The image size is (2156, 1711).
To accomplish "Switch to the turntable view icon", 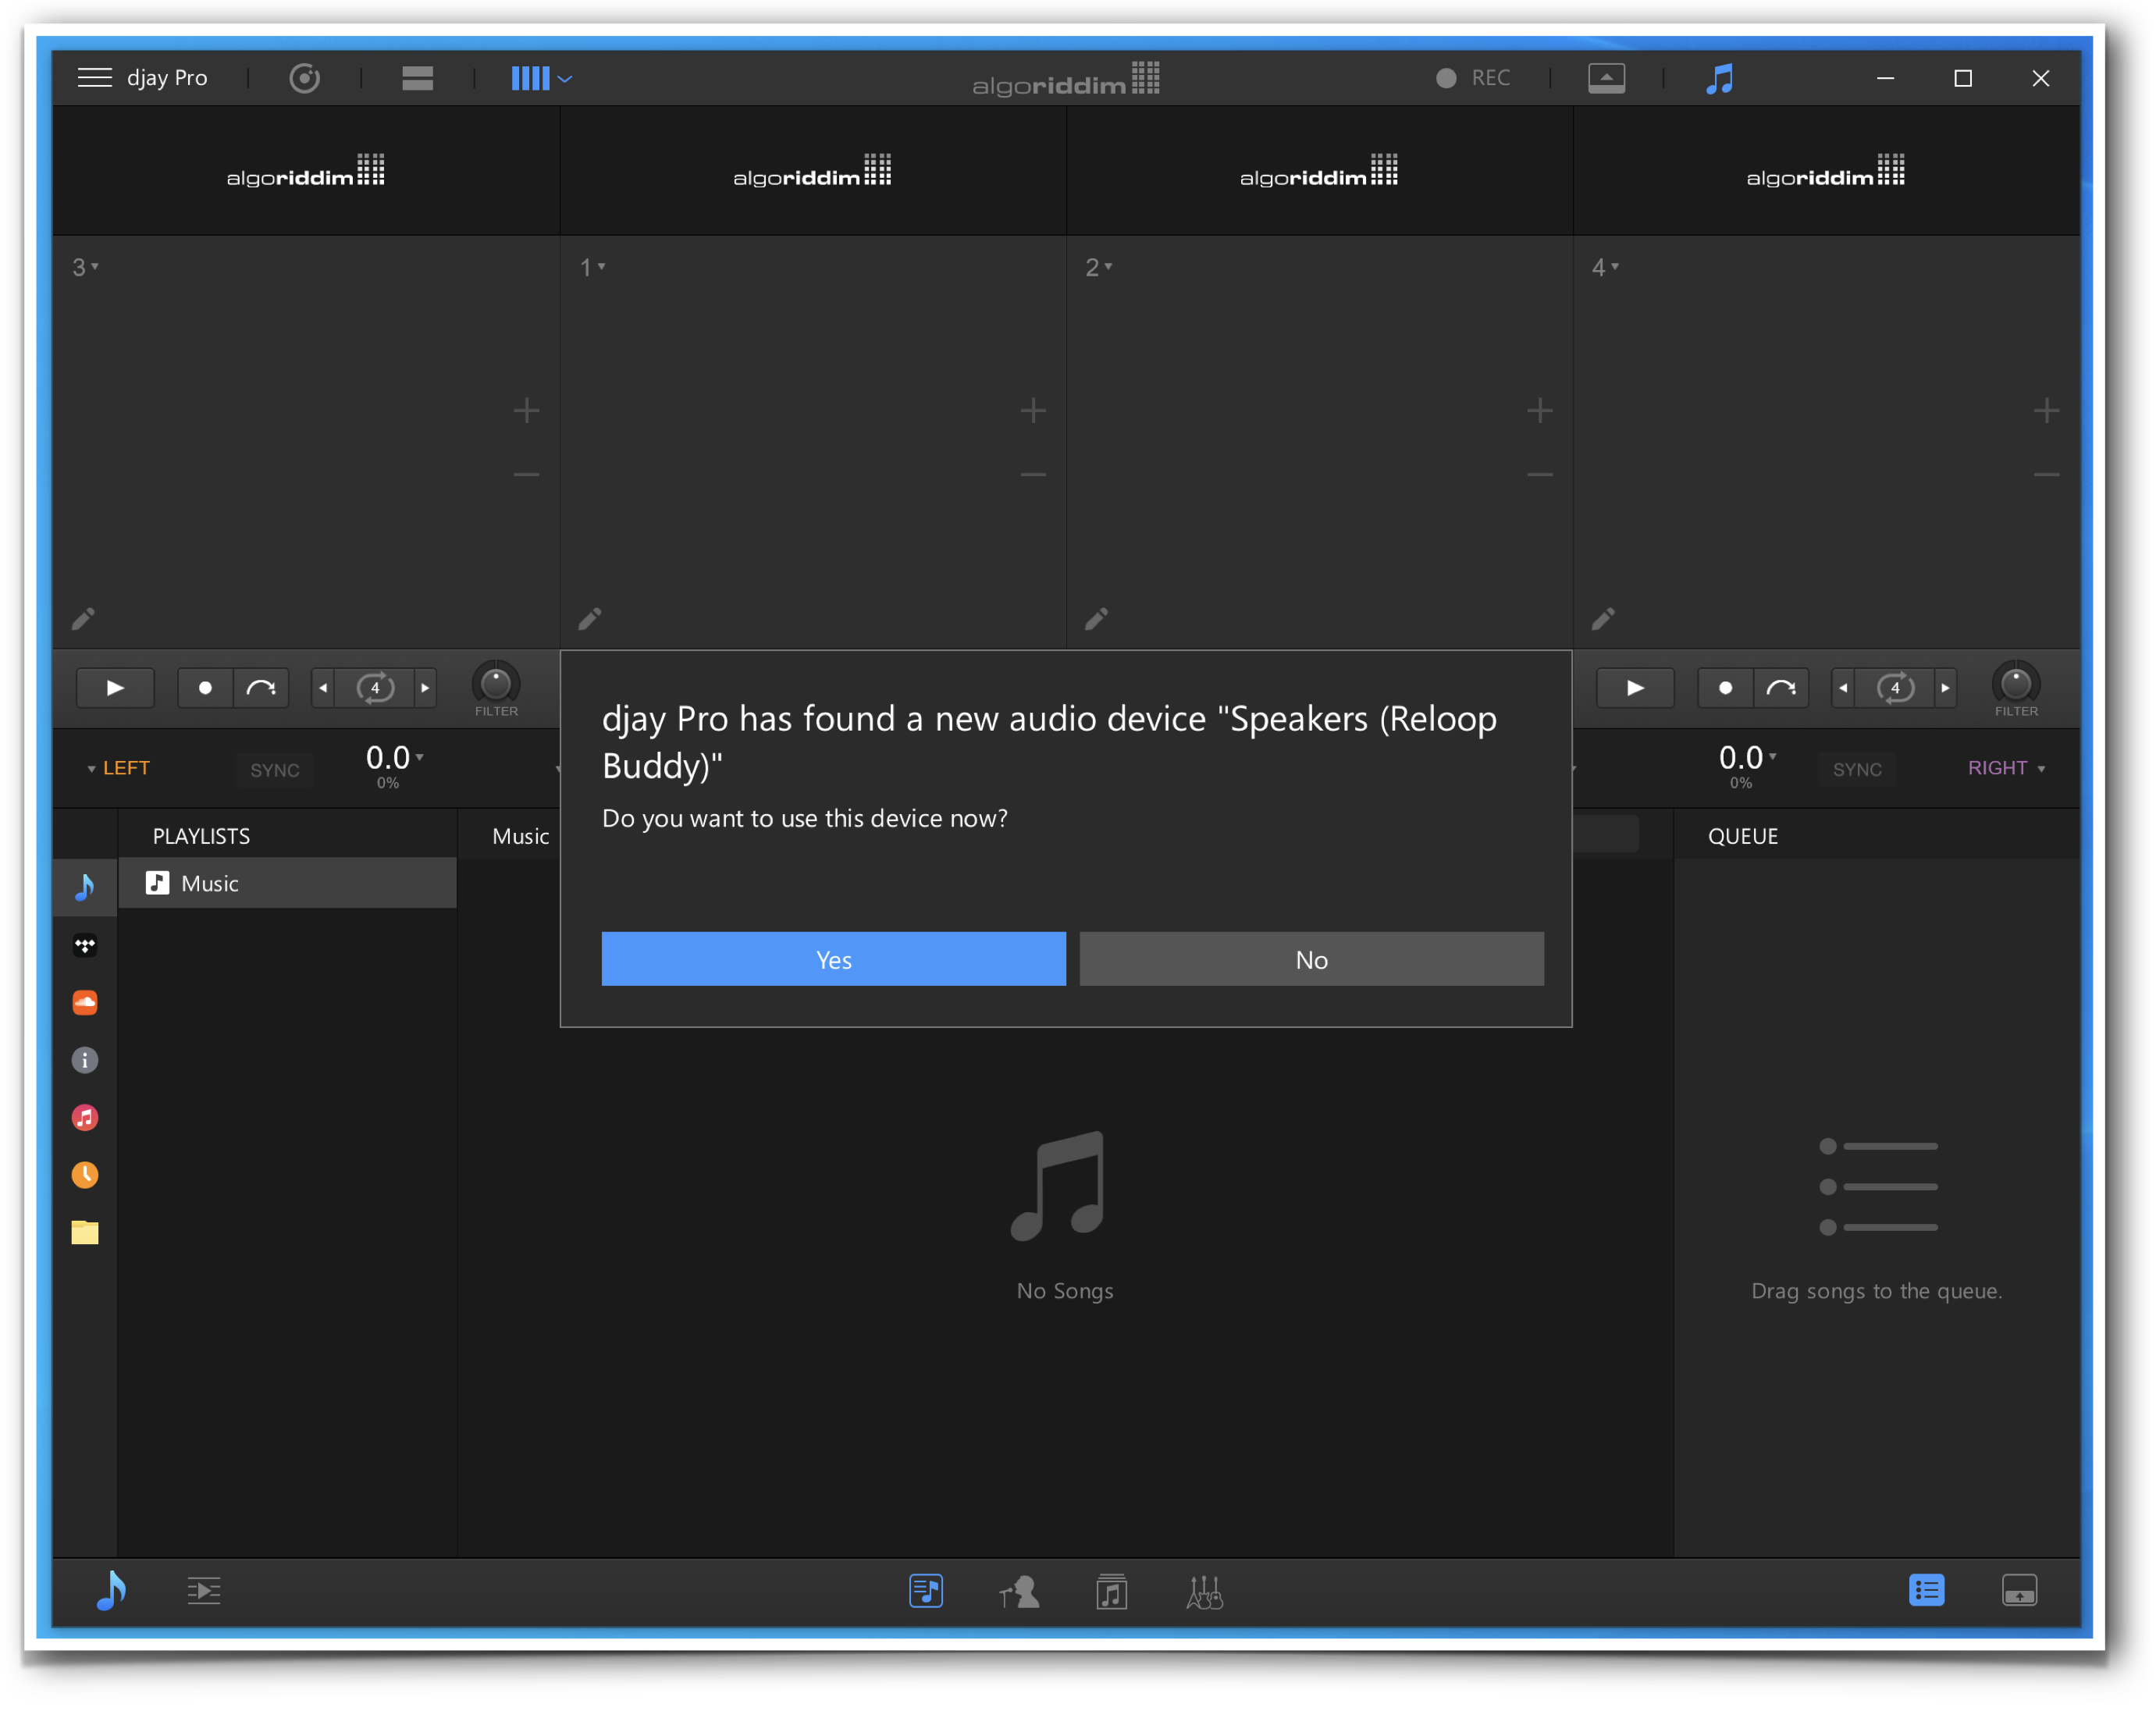I will pos(304,78).
